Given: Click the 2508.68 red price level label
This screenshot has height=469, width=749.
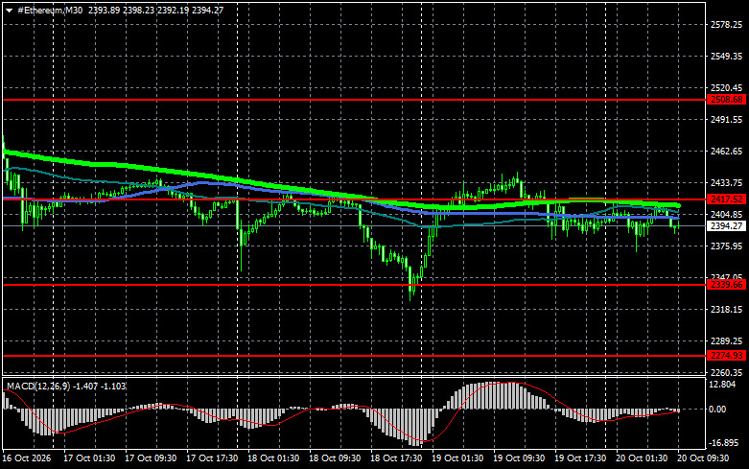Looking at the screenshot, I should click(x=727, y=100).
